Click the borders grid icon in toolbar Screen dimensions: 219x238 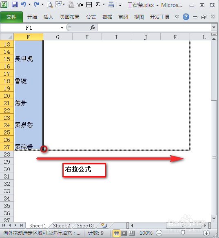pos(89,5)
